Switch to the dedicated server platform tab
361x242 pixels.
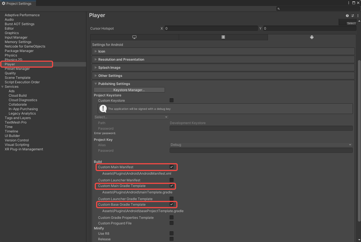point(223,37)
